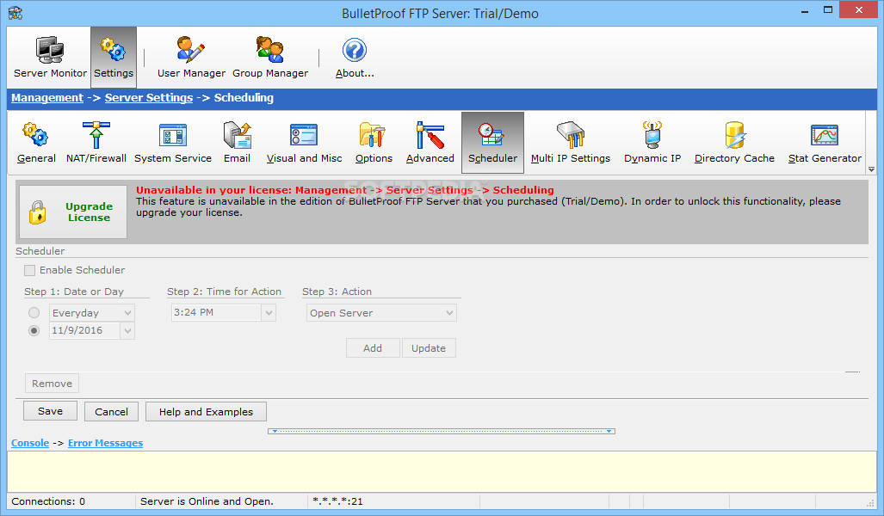Open the Options settings page

tap(374, 143)
